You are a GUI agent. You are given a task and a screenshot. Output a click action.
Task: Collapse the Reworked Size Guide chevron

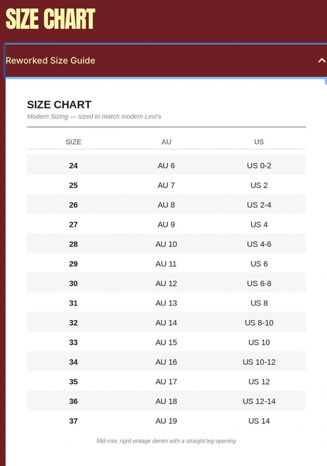322,60
